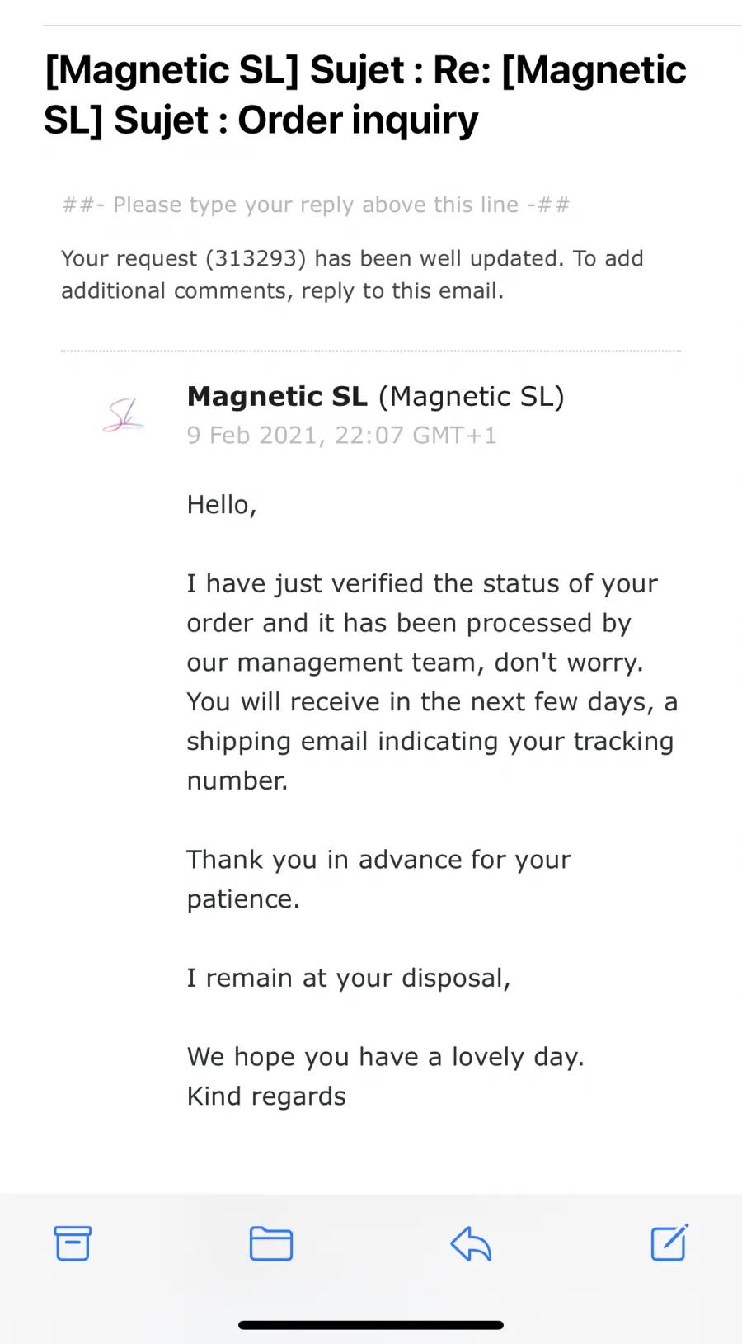This screenshot has height=1344, width=742.
Task: Tap the 'Kind regards' closing text
Action: coord(266,1096)
